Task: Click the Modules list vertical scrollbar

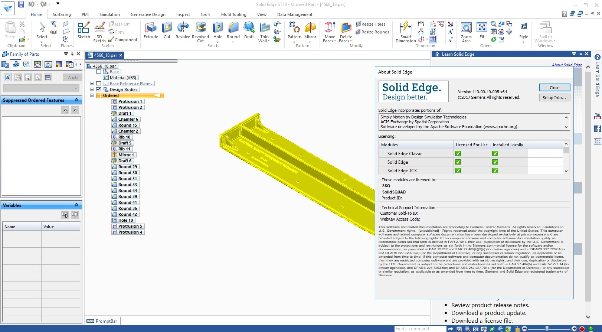Action: 566,157
